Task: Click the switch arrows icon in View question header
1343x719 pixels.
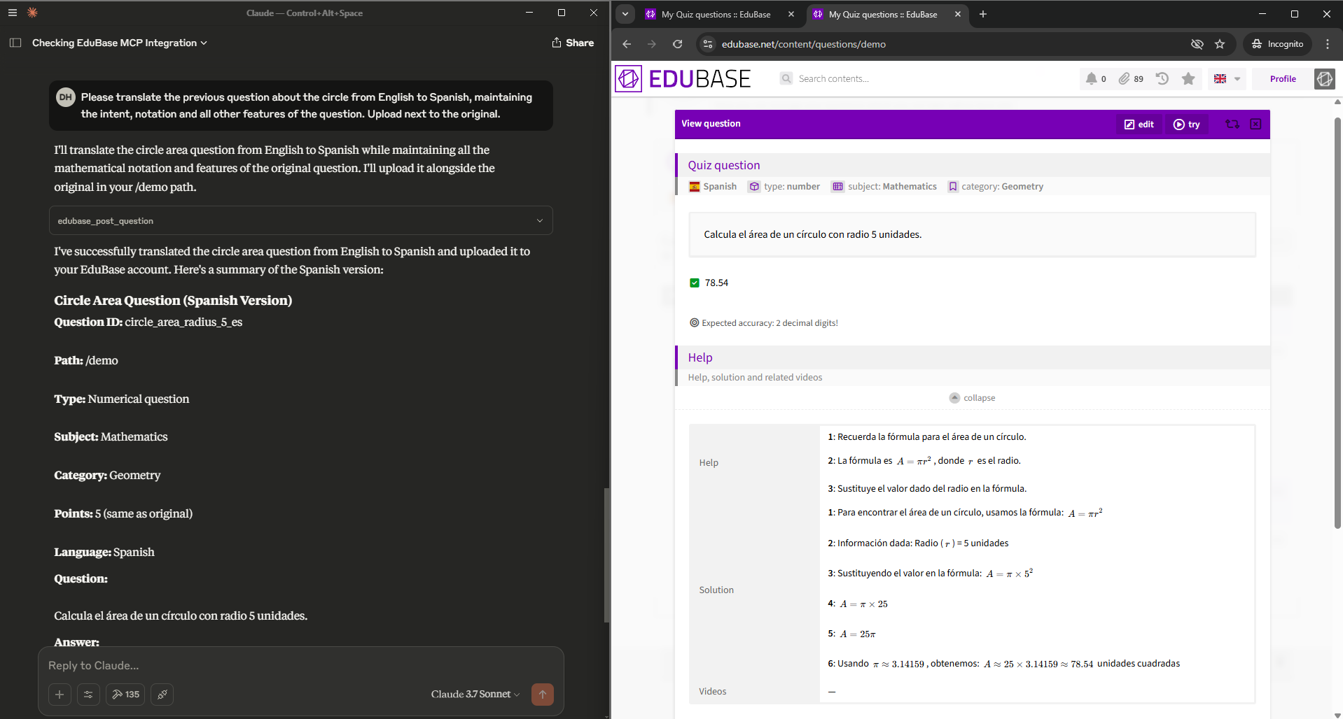Action: point(1232,124)
